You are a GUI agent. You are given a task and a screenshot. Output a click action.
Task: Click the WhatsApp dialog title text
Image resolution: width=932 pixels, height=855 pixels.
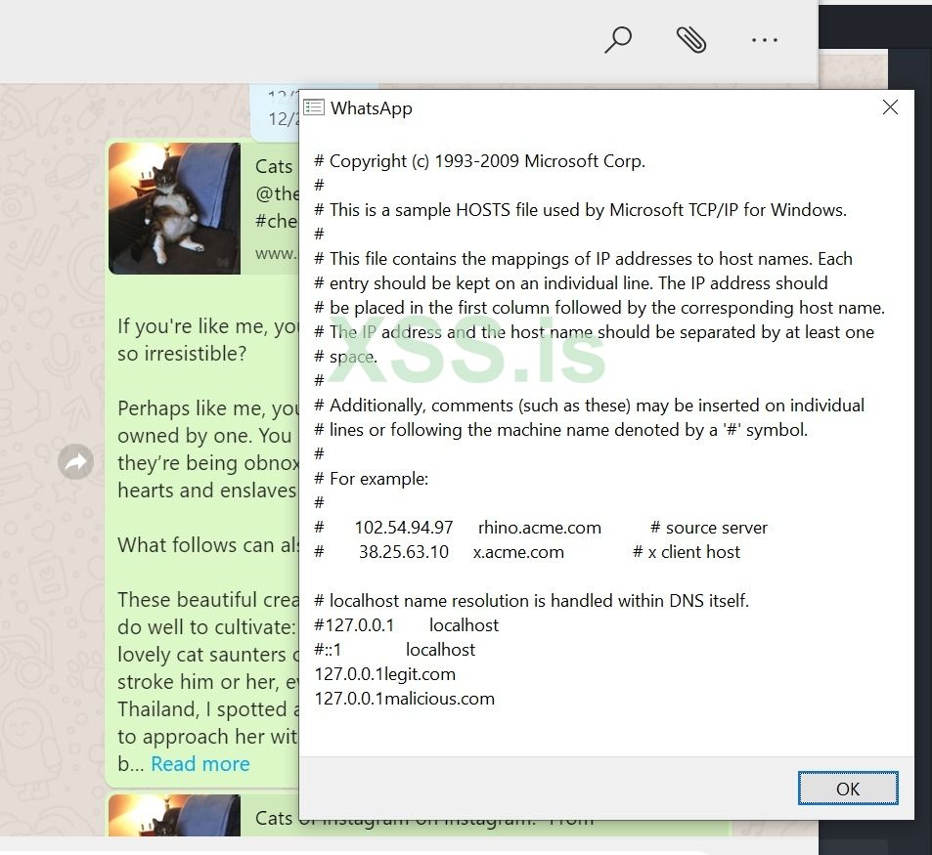(x=372, y=108)
